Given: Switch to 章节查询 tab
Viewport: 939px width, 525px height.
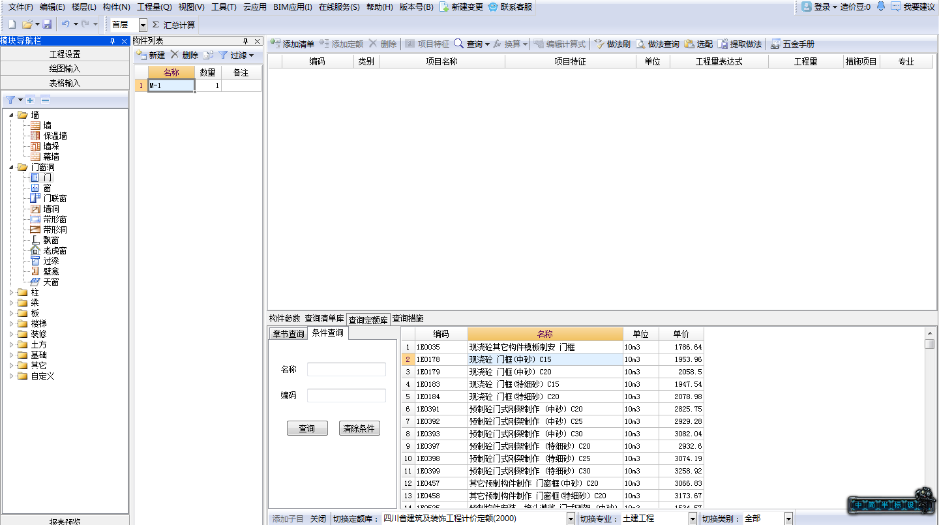Looking at the screenshot, I should pyautogui.click(x=288, y=334).
